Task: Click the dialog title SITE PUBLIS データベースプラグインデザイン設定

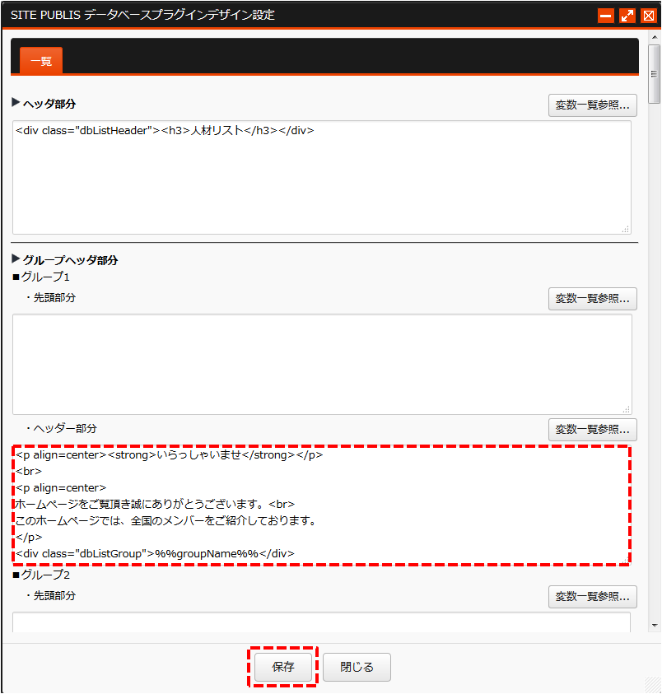Action: pyautogui.click(x=142, y=15)
